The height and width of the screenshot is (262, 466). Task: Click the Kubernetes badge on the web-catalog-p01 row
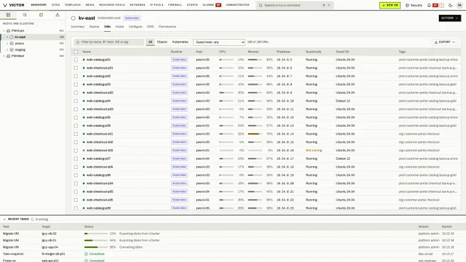click(179, 60)
